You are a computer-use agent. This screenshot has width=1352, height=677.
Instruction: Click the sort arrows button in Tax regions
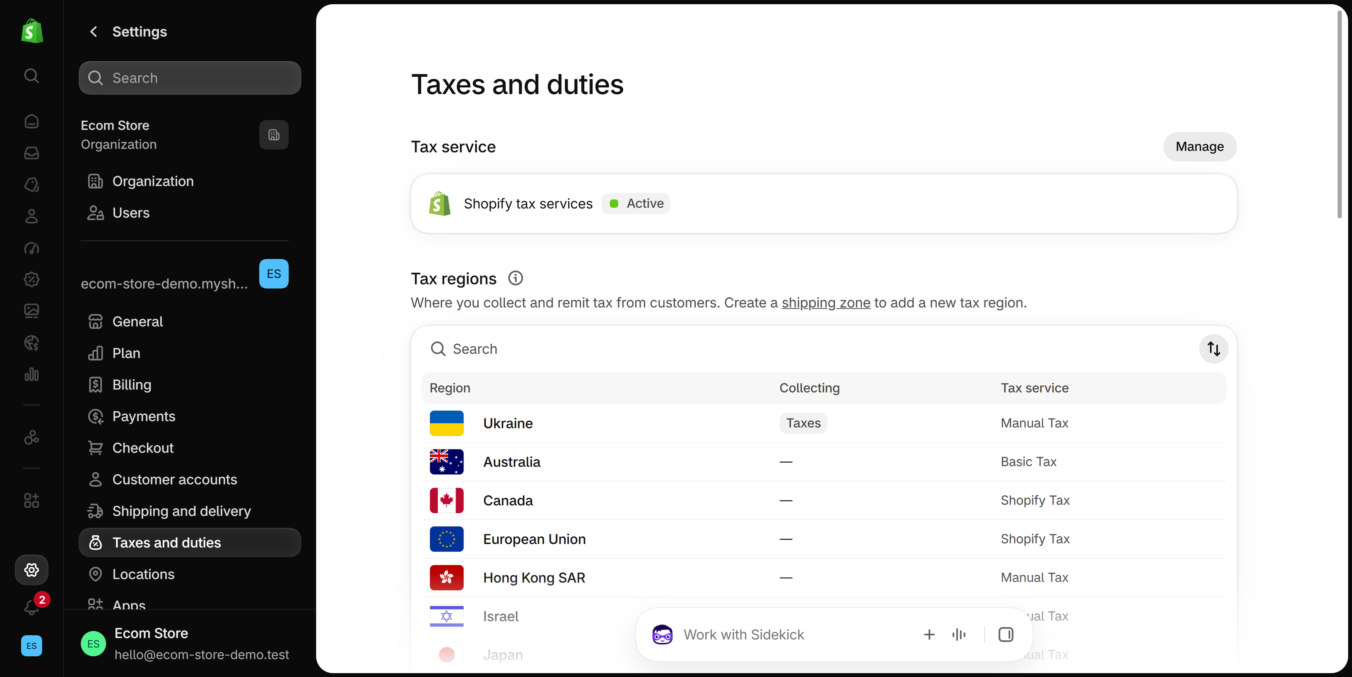1213,349
